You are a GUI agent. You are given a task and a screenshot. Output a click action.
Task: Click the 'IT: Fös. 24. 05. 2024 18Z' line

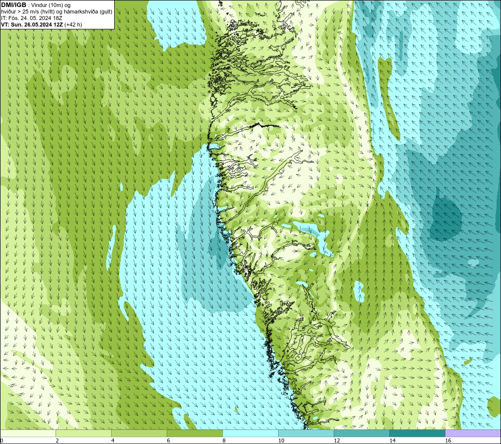[32, 18]
